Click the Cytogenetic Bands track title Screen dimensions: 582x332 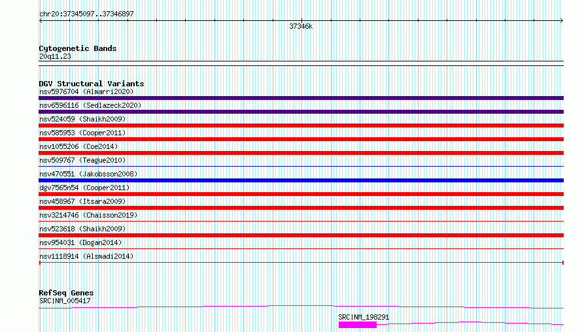coord(78,48)
